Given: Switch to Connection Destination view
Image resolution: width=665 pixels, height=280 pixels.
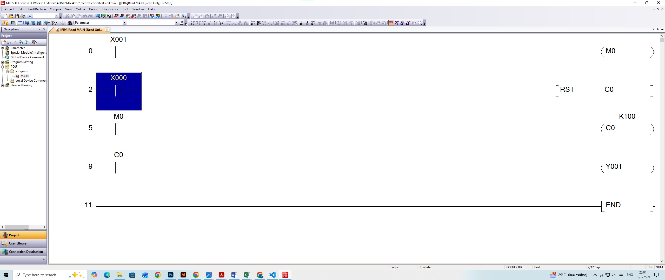Looking at the screenshot, I should click(x=23, y=252).
